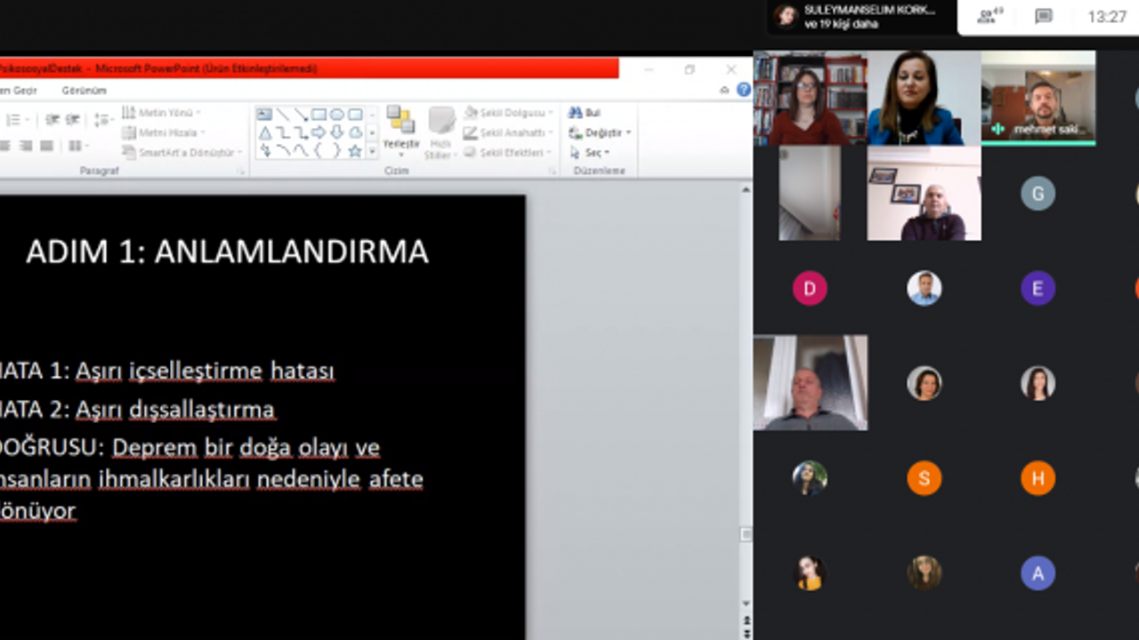Click the Bul (Find) binoculars button
The width and height of the screenshot is (1139, 640).
585,113
